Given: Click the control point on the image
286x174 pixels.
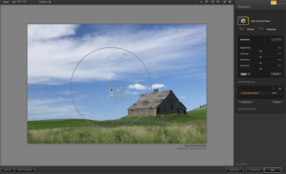Looking at the screenshot, I should pos(111,88).
